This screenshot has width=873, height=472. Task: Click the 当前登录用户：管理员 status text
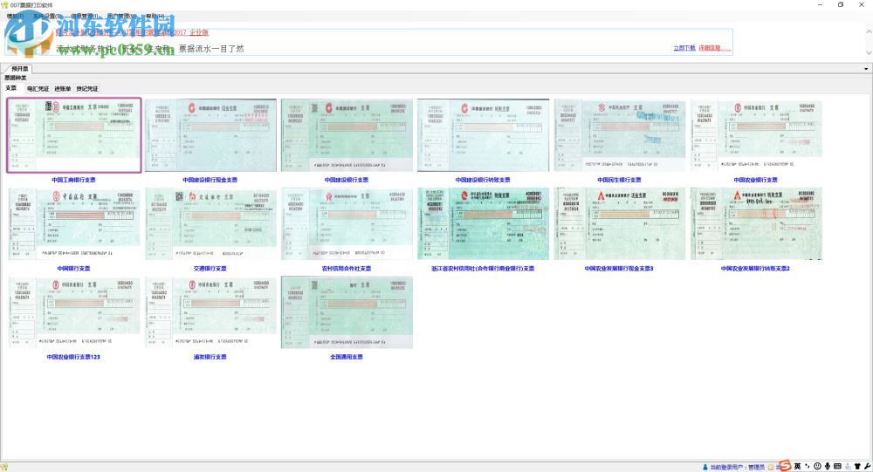[737, 467]
